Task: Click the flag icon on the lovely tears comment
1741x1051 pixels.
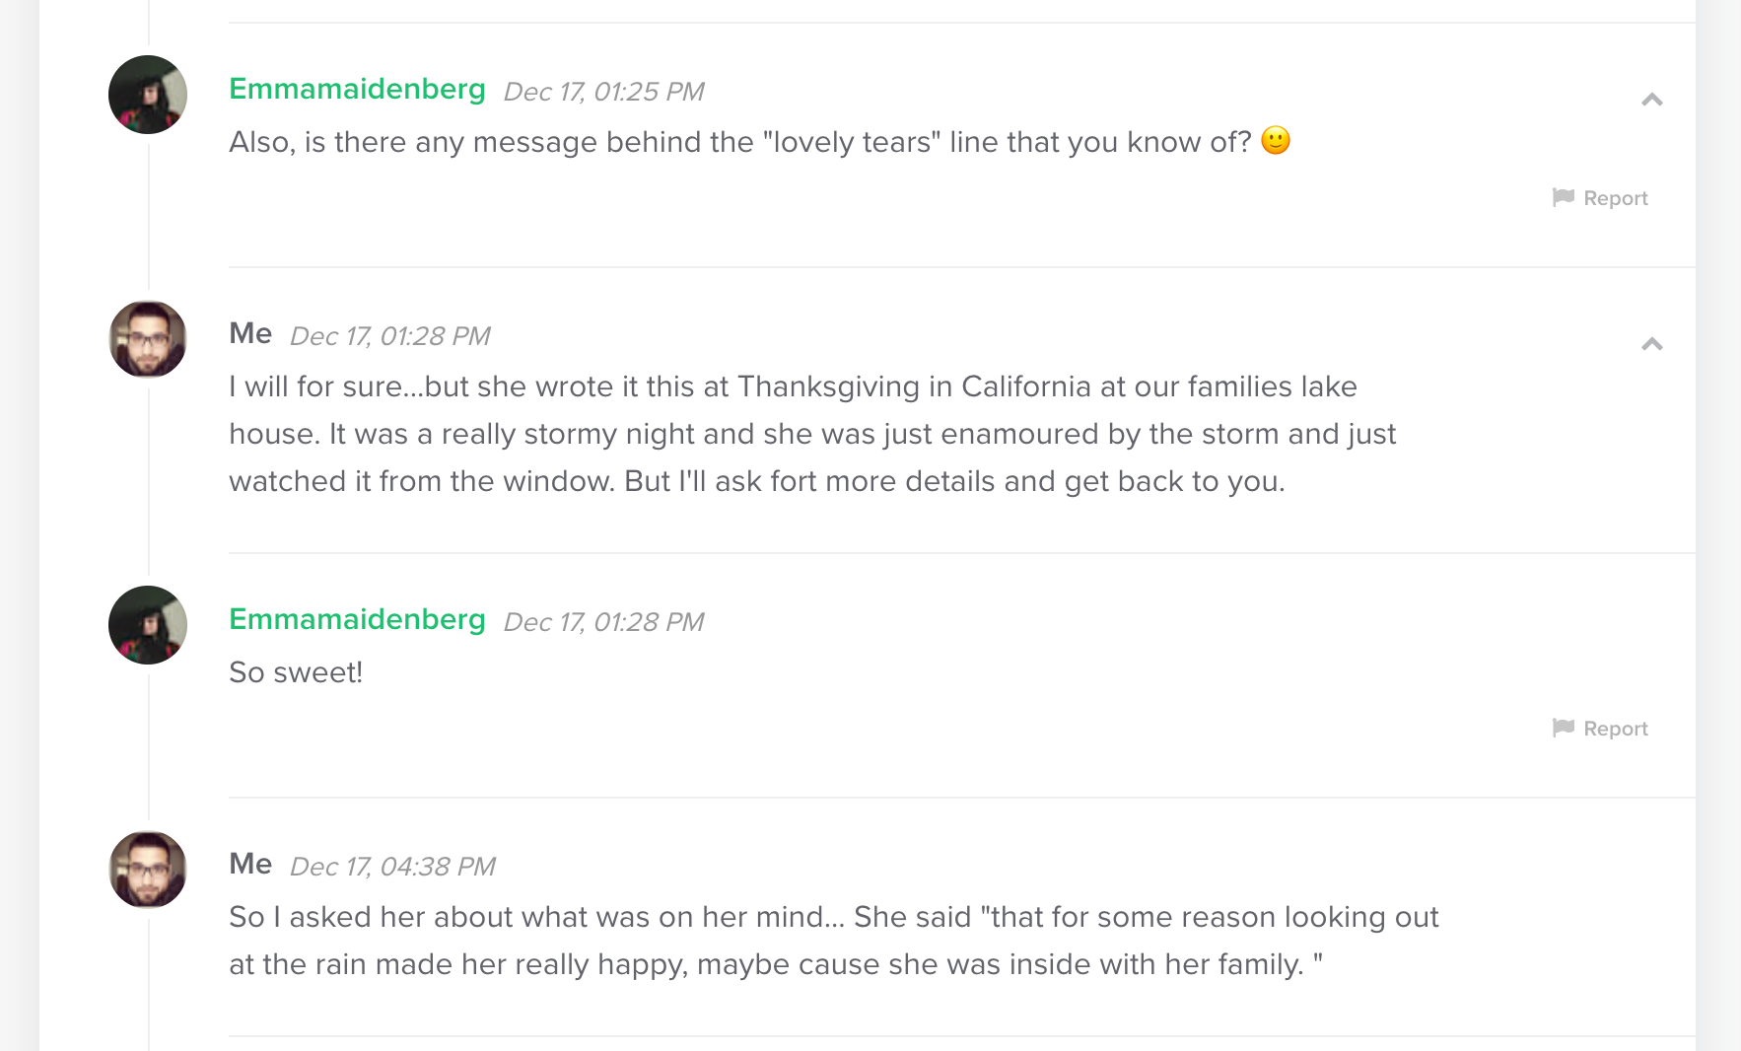Action: coord(1563,197)
